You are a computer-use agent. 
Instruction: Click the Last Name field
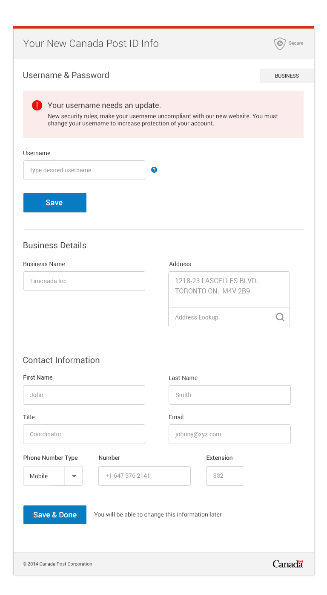click(229, 395)
